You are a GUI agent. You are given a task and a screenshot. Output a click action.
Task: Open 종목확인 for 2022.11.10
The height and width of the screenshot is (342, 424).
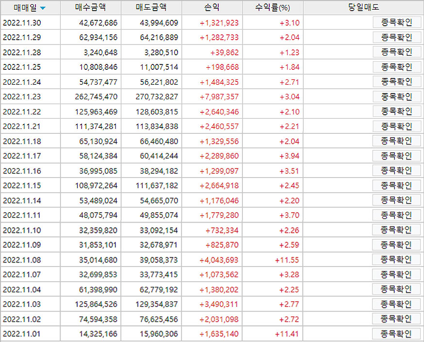point(396,230)
